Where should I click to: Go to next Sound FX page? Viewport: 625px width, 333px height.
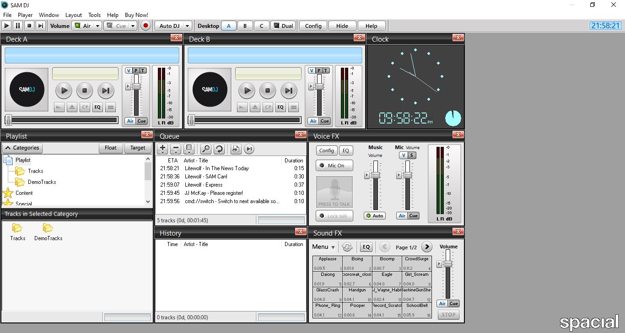pyautogui.click(x=426, y=247)
